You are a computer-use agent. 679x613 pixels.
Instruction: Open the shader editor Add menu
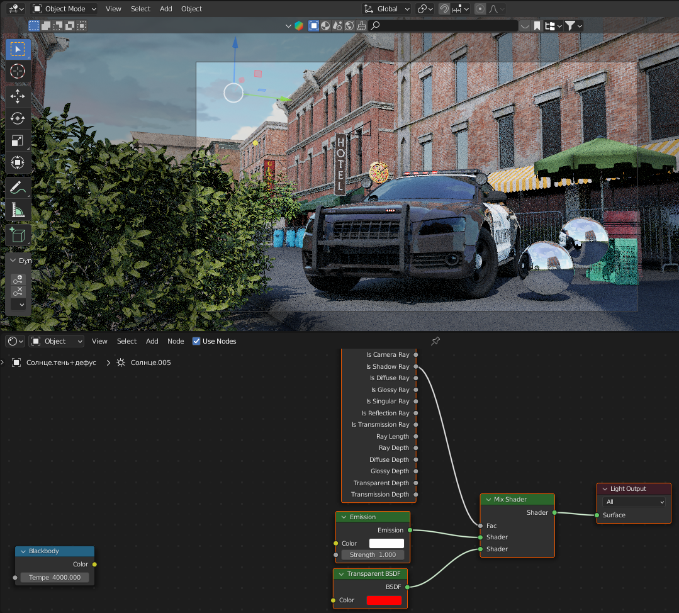(x=152, y=341)
